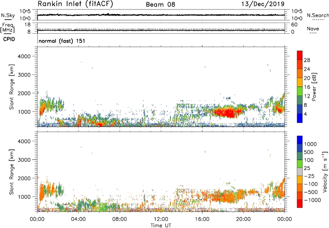
Task: Click the "N.Search" legend label
Action: click(317, 15)
